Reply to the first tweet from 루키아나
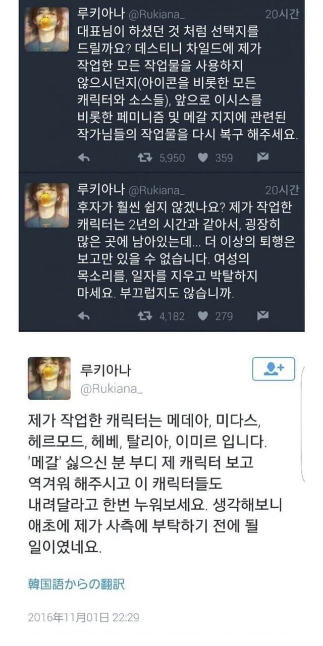This screenshot has width=323, height=646. [84, 158]
